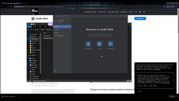Open the shopping cart icon
Image resolution: width=179 pixels, height=101 pixels.
click(144, 12)
